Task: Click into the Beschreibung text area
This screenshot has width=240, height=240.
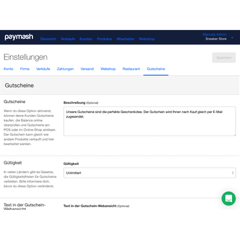Action: 149,121
